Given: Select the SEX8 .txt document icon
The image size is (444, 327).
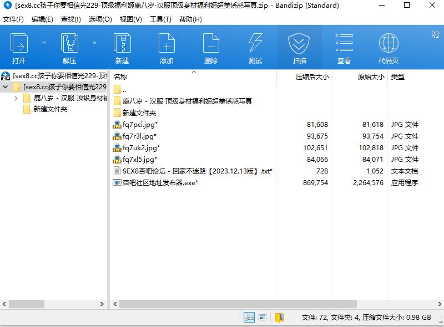Looking at the screenshot, I should (x=117, y=171).
